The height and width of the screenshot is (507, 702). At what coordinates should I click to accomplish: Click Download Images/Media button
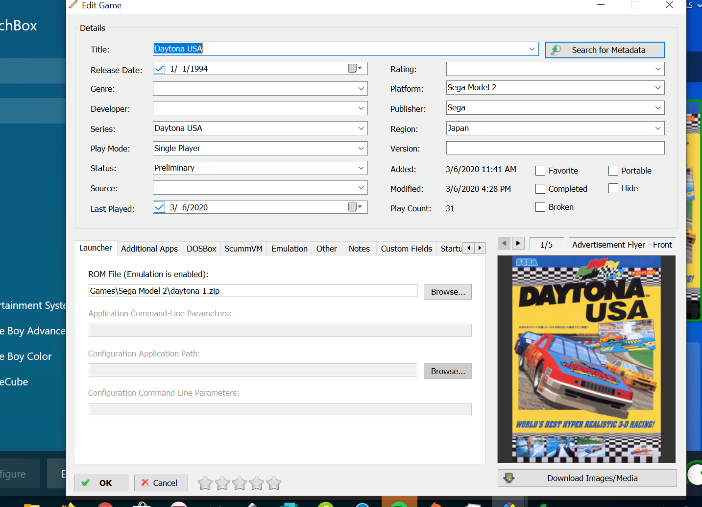587,478
